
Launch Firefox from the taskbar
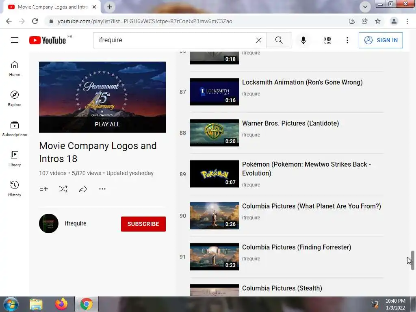(x=61, y=304)
